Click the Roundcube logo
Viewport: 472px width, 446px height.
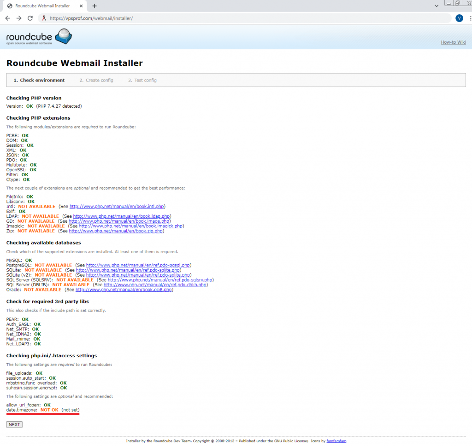[x=39, y=37]
